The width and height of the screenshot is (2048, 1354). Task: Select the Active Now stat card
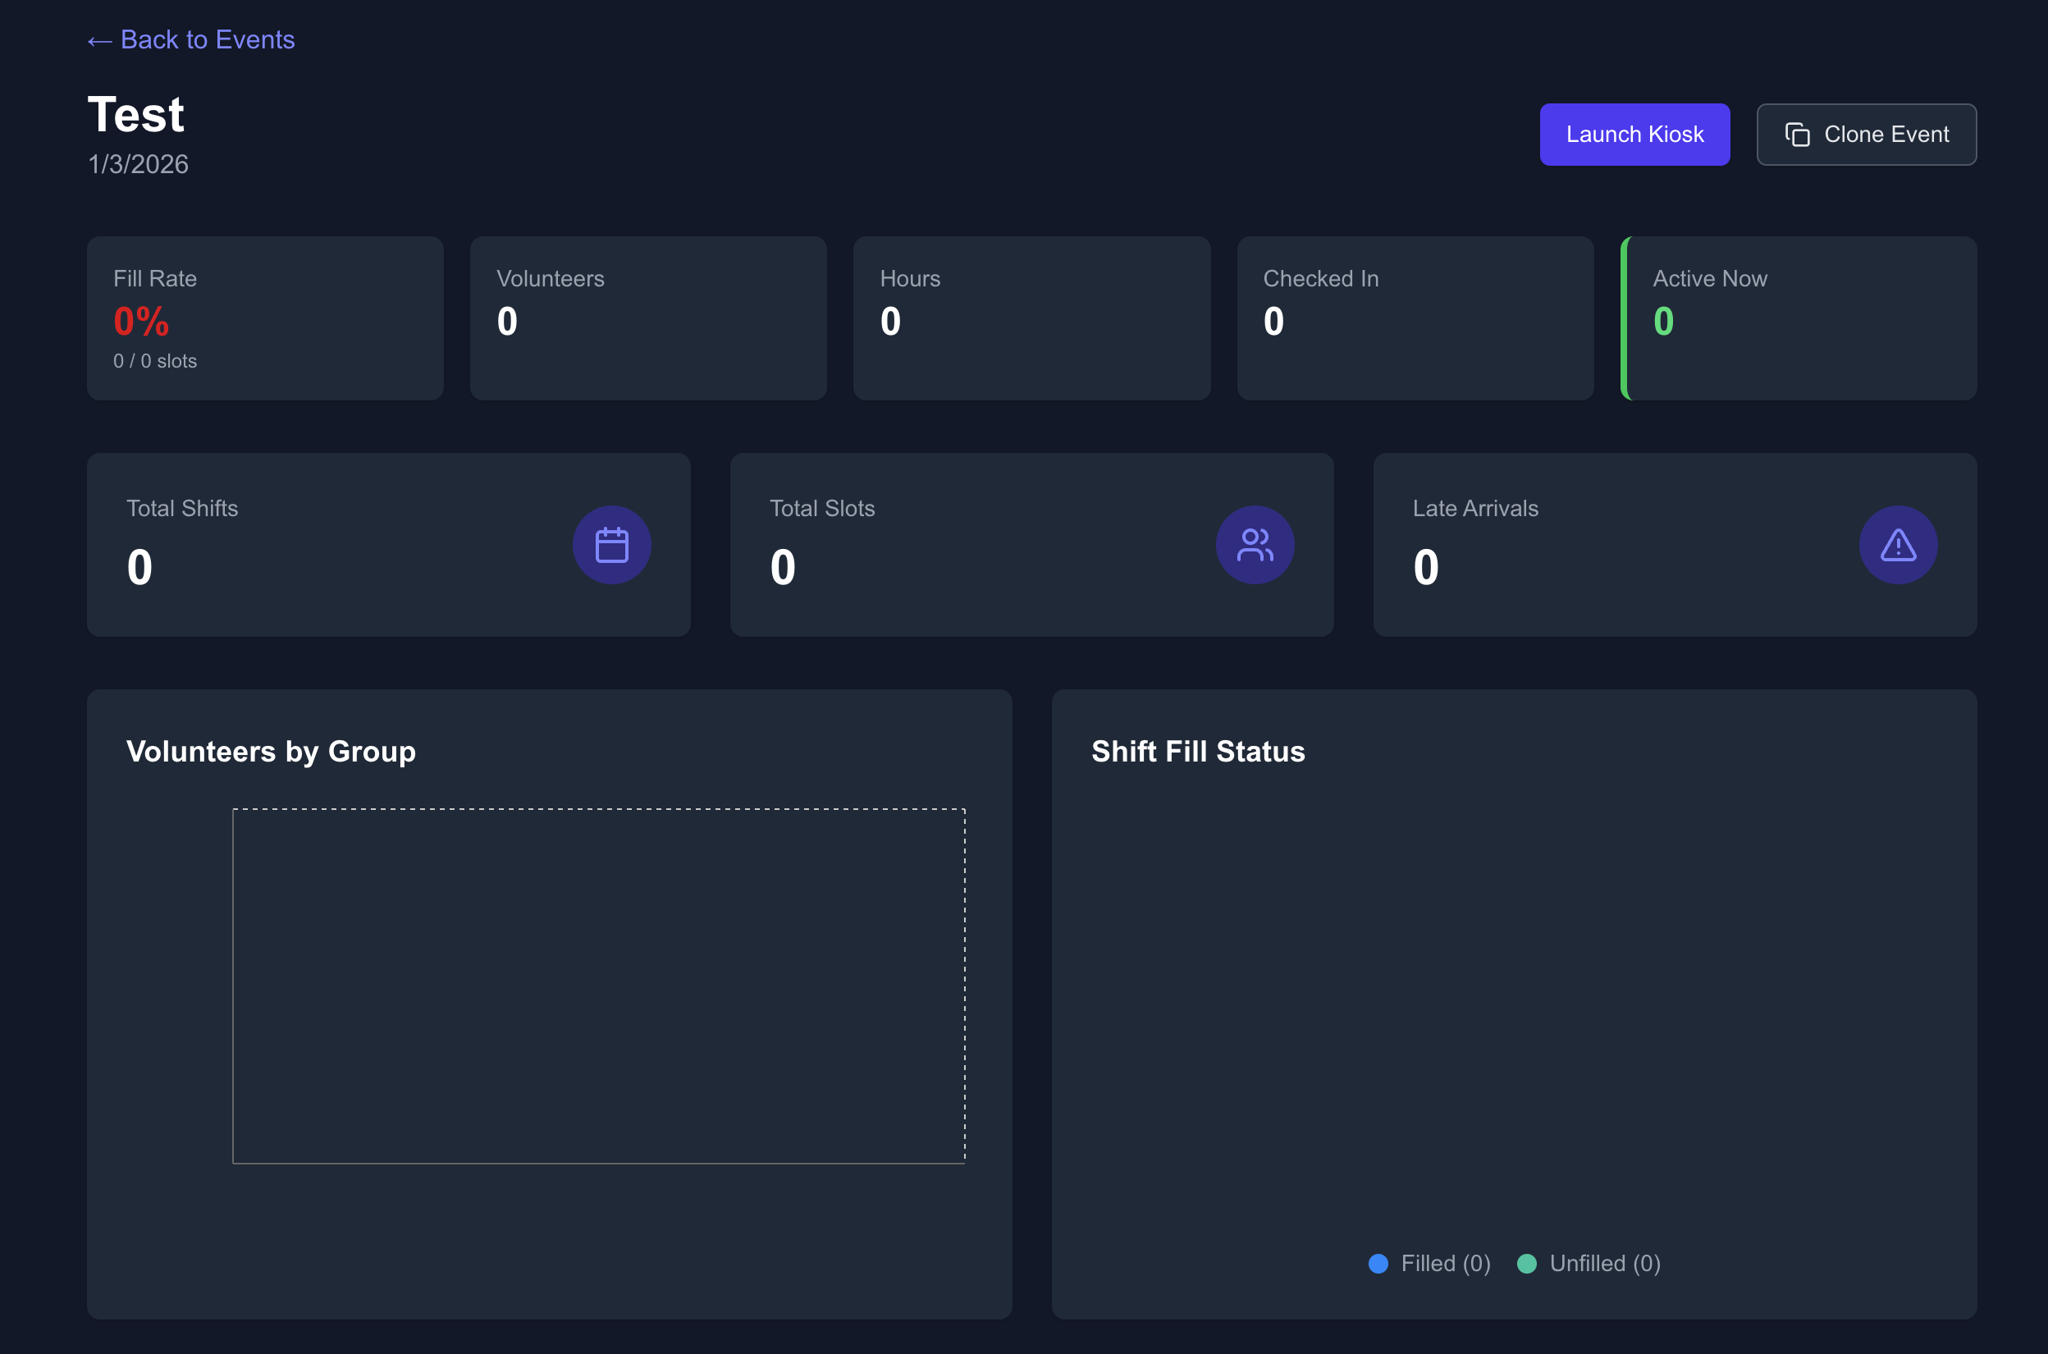pyautogui.click(x=1799, y=318)
